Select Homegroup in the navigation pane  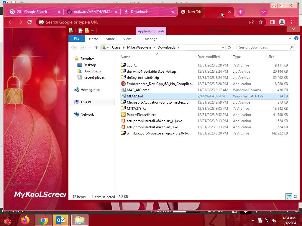tap(90, 90)
